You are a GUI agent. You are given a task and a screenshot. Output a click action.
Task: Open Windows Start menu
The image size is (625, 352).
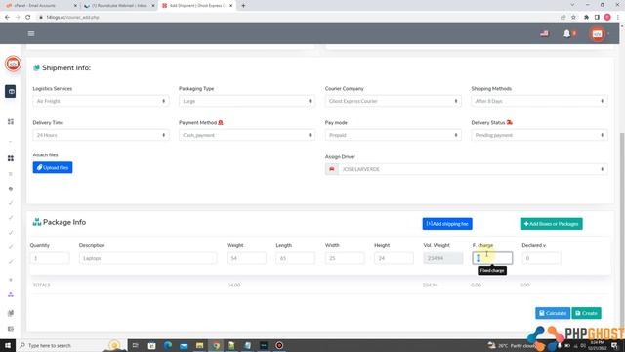pyautogui.click(x=8, y=345)
